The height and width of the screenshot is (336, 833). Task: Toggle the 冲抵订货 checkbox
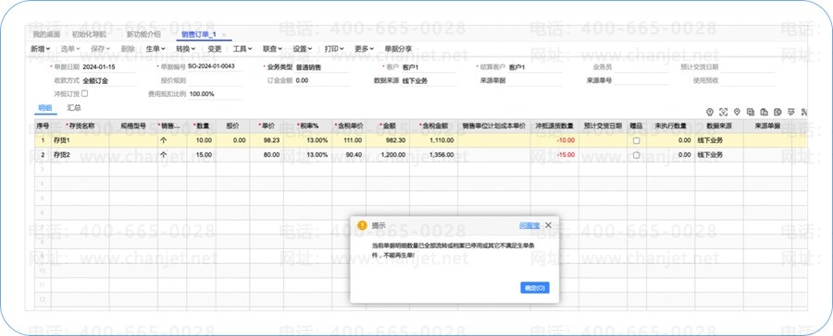point(84,93)
